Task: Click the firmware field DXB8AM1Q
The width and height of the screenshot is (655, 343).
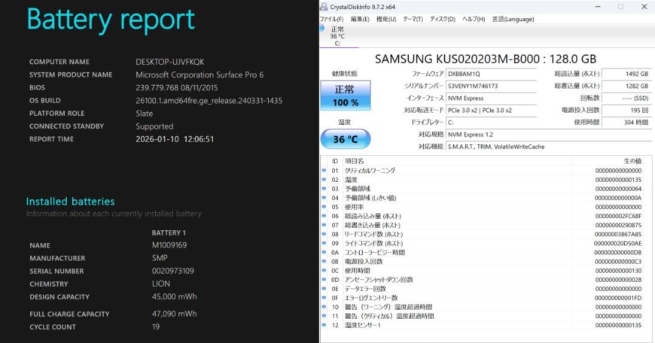Action: coord(491,74)
